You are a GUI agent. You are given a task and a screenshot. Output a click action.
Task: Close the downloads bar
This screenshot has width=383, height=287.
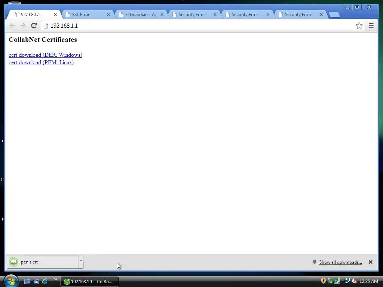(x=371, y=262)
